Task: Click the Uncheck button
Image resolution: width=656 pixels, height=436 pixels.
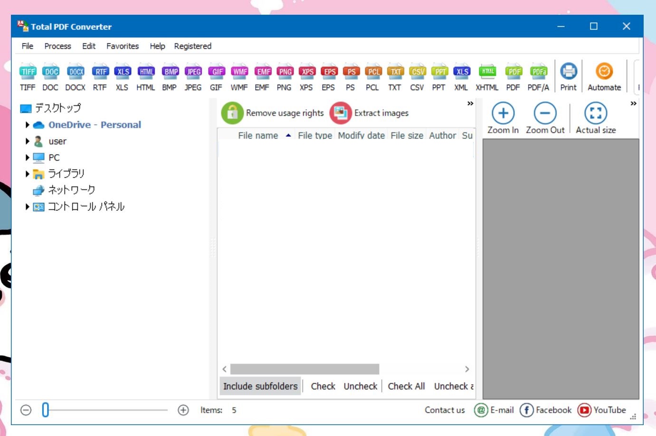Action: pos(361,386)
